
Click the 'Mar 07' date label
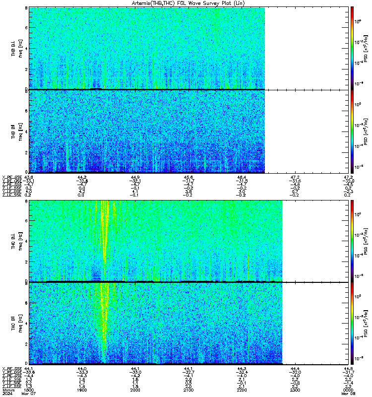click(29, 394)
